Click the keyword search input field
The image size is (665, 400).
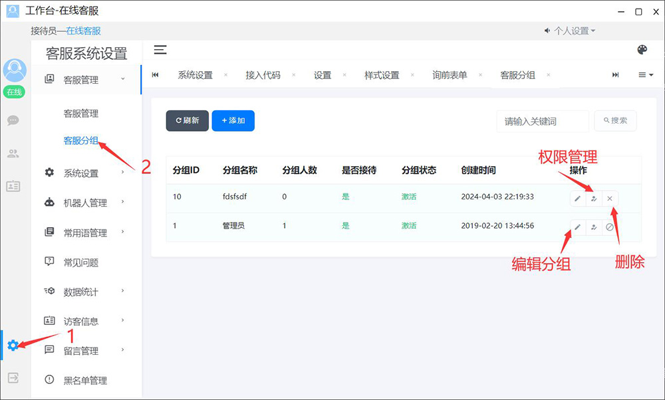[542, 121]
